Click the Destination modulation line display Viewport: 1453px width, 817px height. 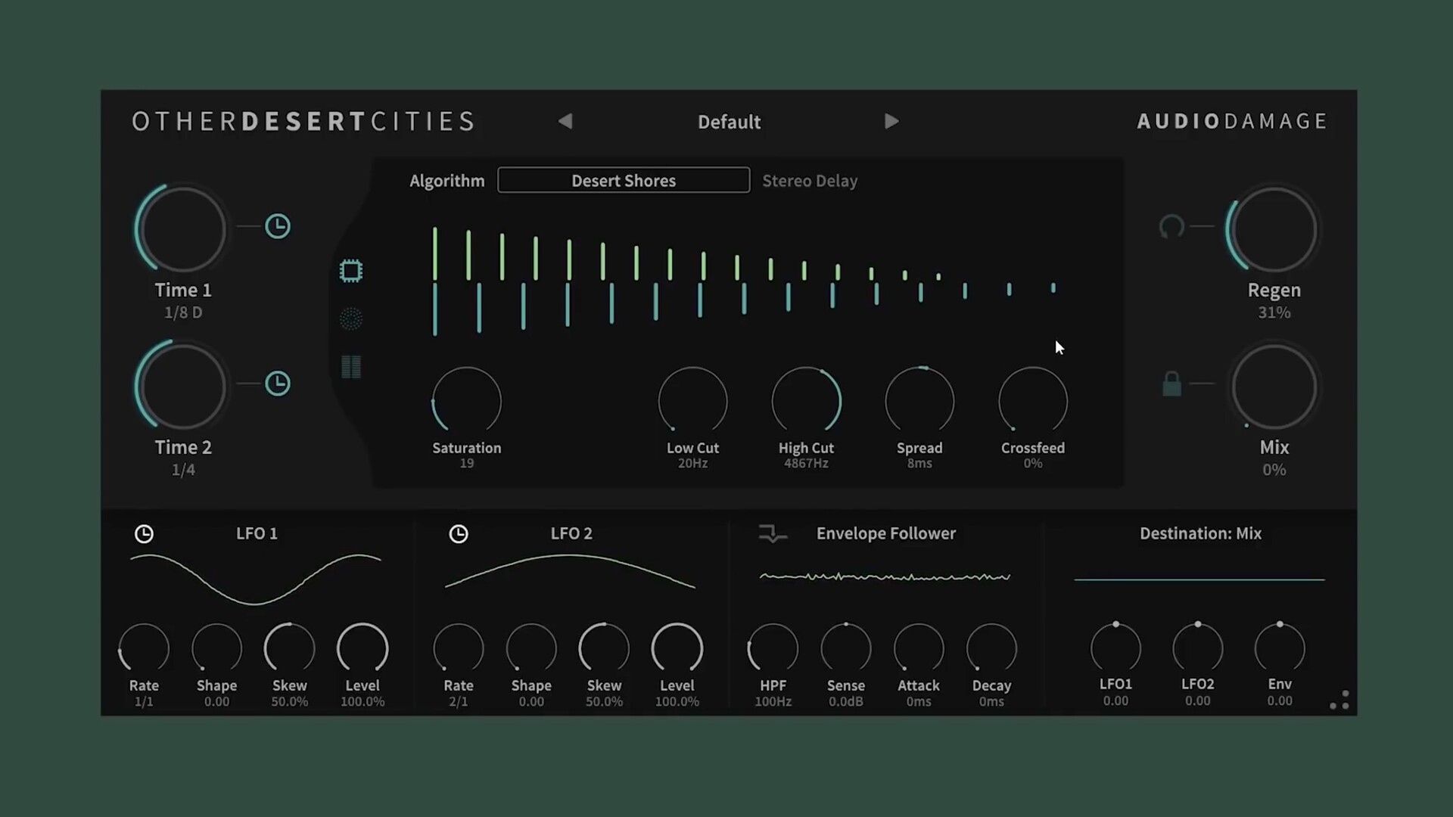[1199, 579]
